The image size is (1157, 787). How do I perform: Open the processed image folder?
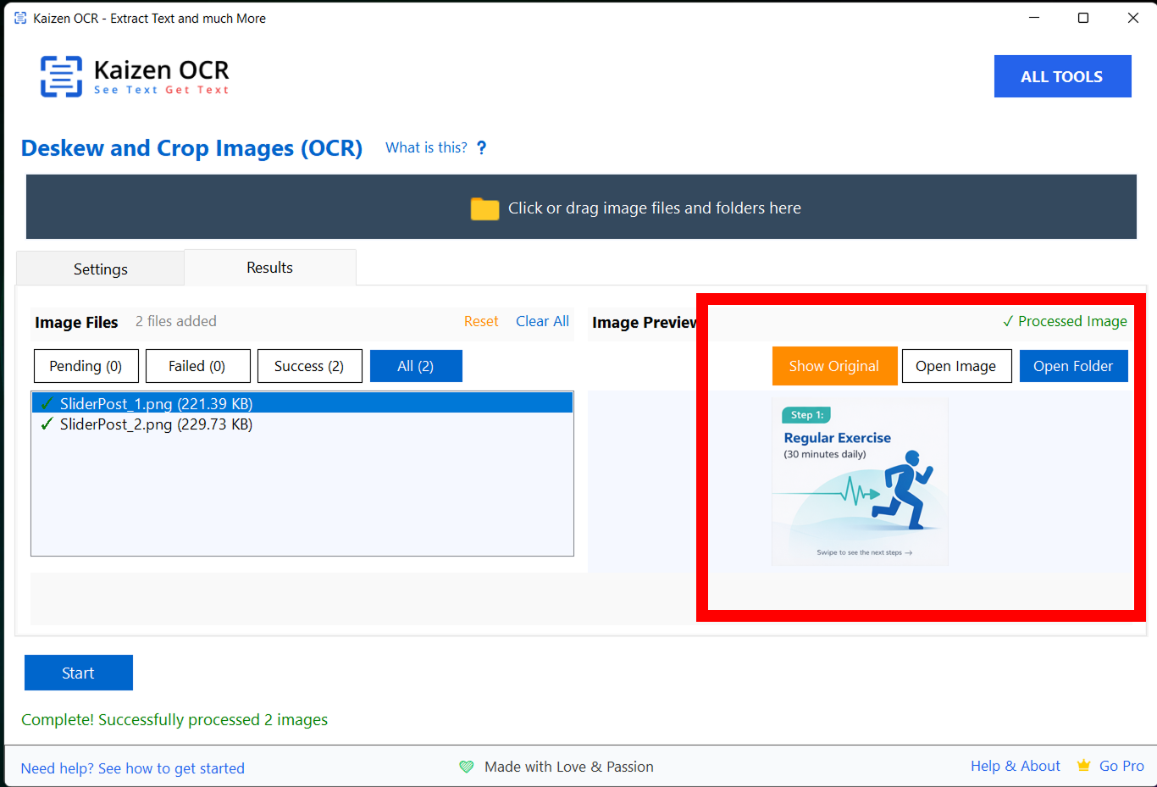click(x=1072, y=366)
